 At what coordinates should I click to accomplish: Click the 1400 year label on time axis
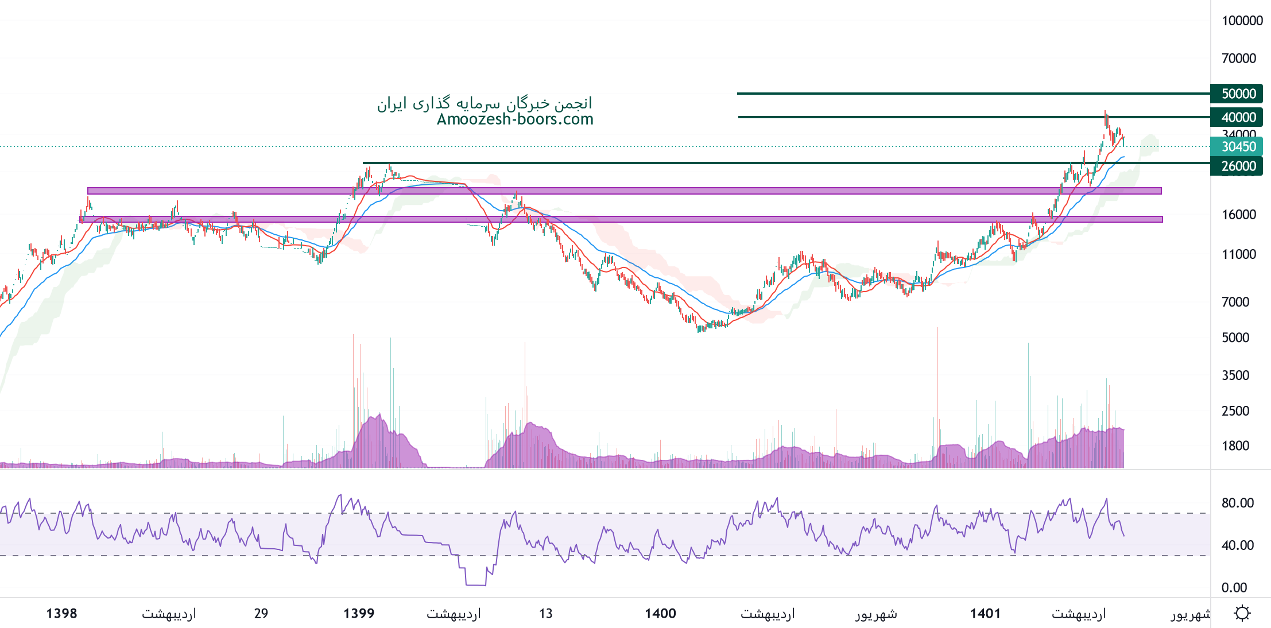click(x=660, y=614)
